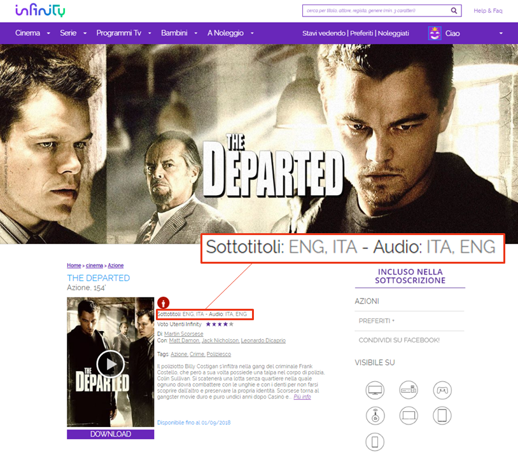The width and height of the screenshot is (518, 460).
Task: Open the Help & Faq link
Action: coord(488,11)
